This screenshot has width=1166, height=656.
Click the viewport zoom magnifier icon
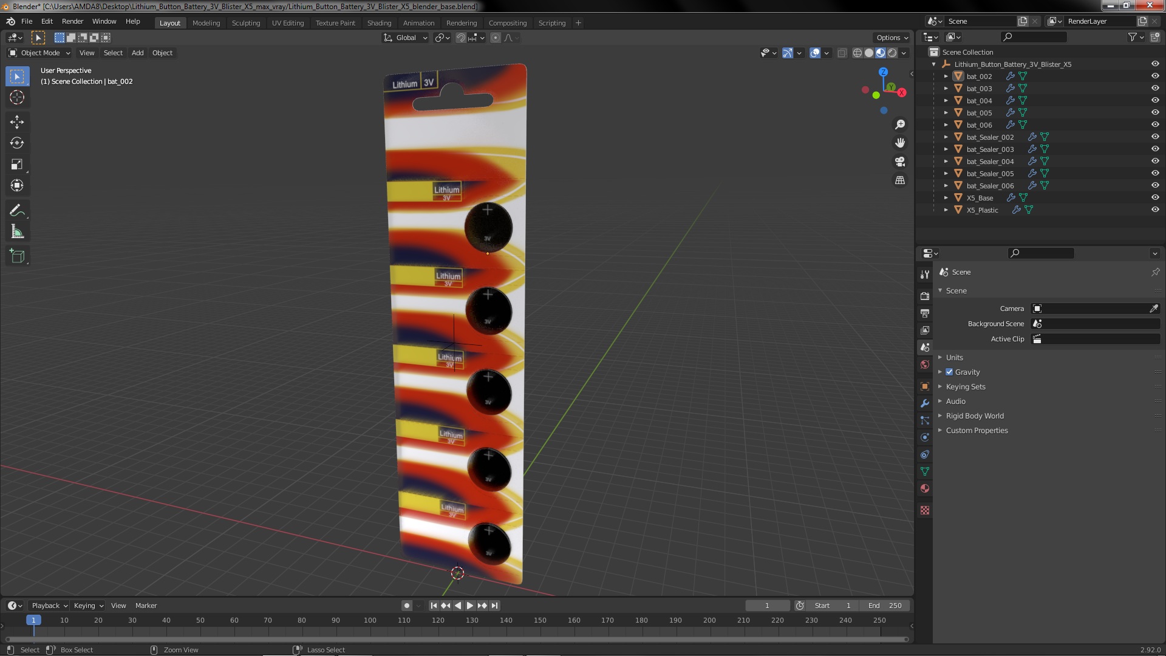click(900, 125)
